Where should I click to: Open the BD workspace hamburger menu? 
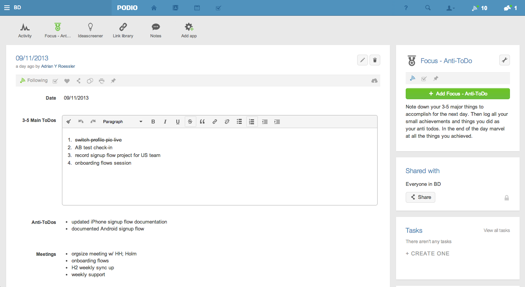tap(7, 8)
